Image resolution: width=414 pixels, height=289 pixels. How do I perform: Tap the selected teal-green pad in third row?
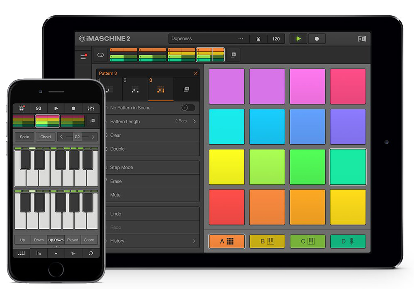(348, 167)
